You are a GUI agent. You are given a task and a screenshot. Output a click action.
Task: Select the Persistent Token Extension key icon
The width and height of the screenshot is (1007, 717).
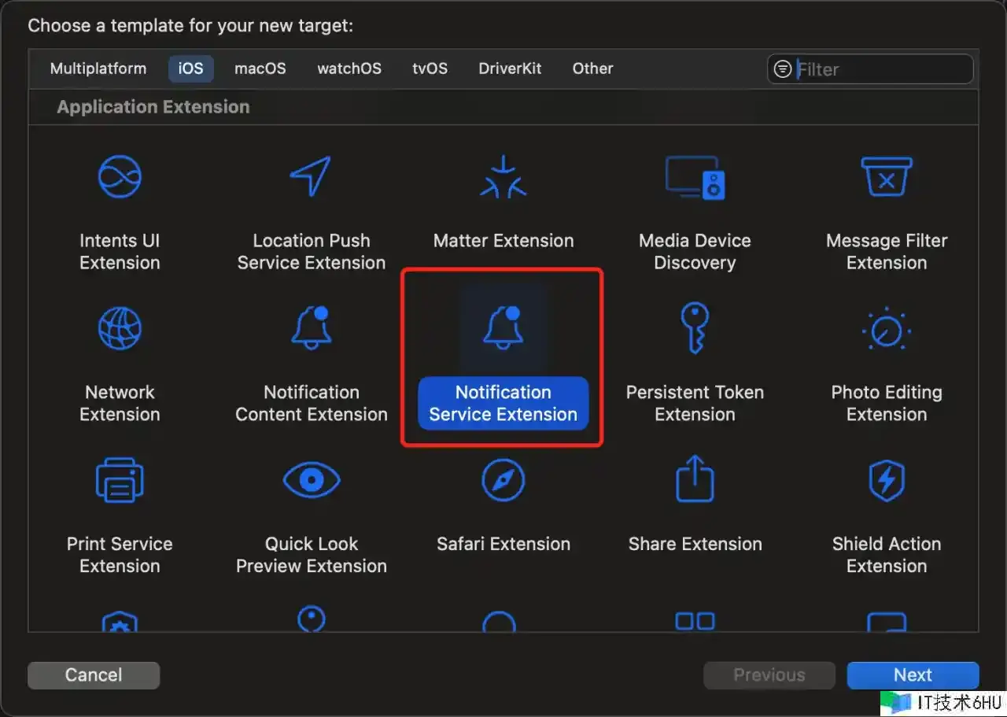pyautogui.click(x=695, y=328)
